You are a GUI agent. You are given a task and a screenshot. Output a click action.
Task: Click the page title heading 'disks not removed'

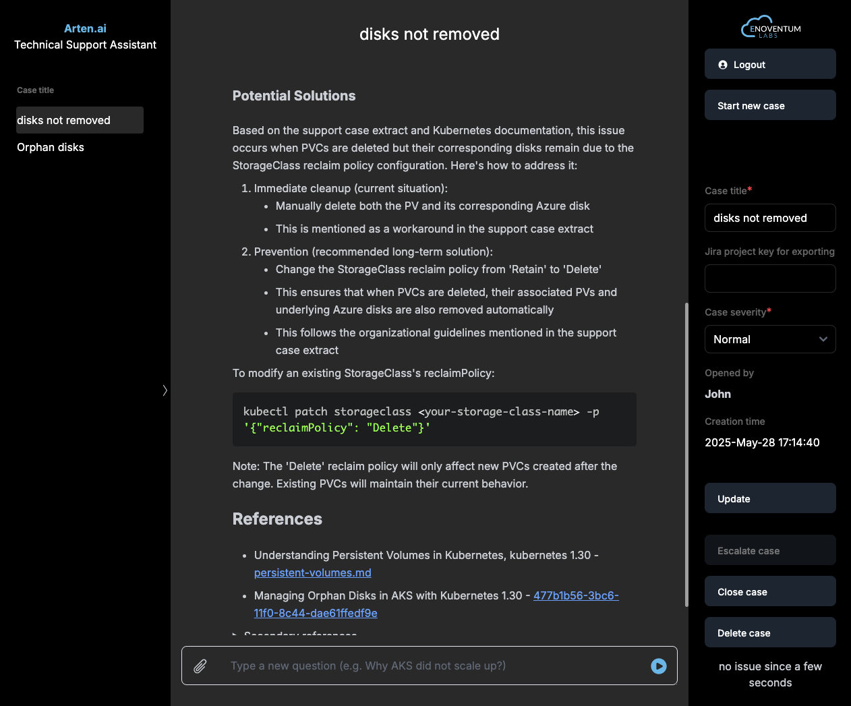tap(430, 34)
